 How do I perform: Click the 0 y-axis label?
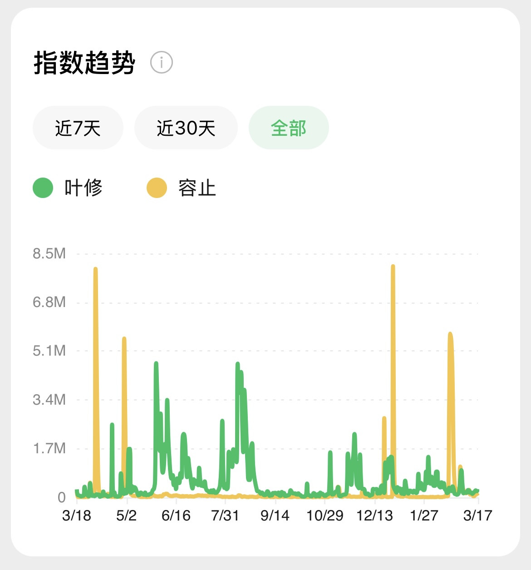click(62, 497)
